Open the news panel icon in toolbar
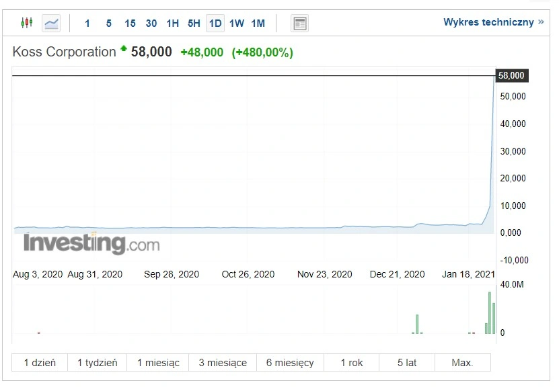Viewport: 559px width, 391px height. (299, 24)
